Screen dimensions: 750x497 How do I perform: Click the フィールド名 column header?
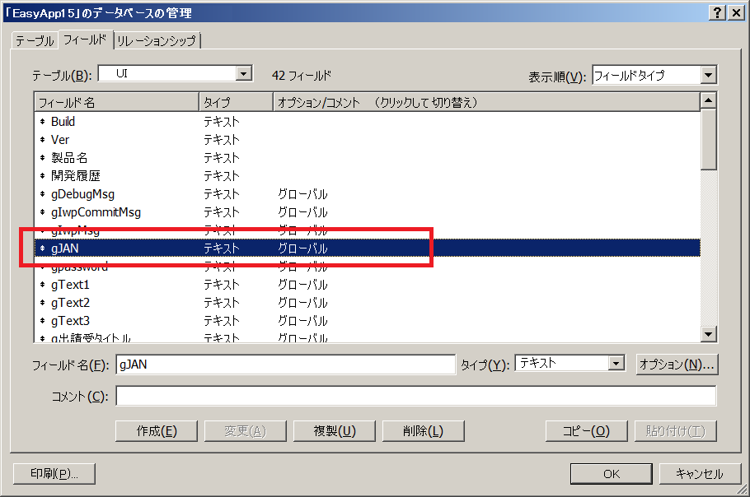point(116,102)
